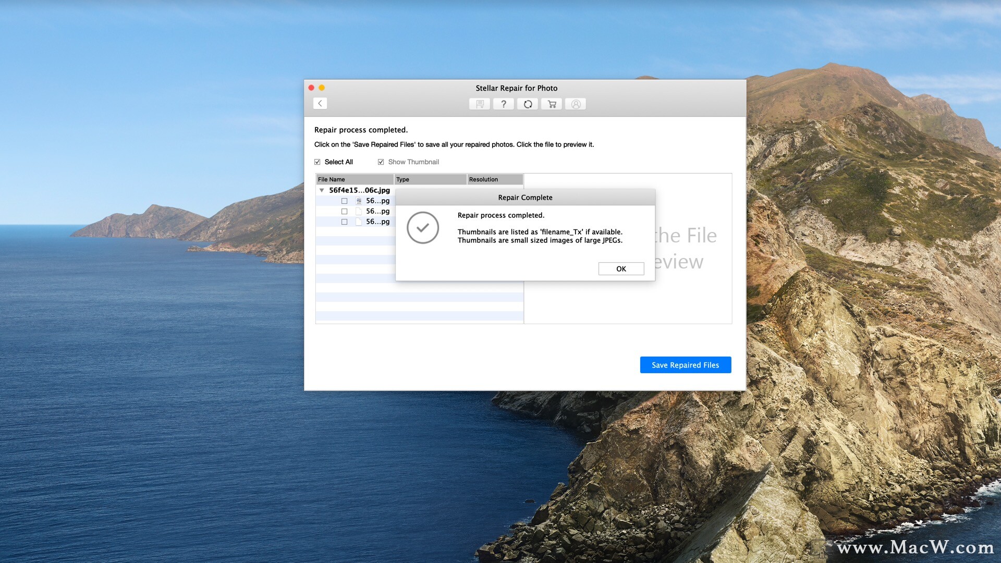This screenshot has width=1001, height=563.
Task: Click the blank file icon in third sub-row
Action: pos(359,222)
